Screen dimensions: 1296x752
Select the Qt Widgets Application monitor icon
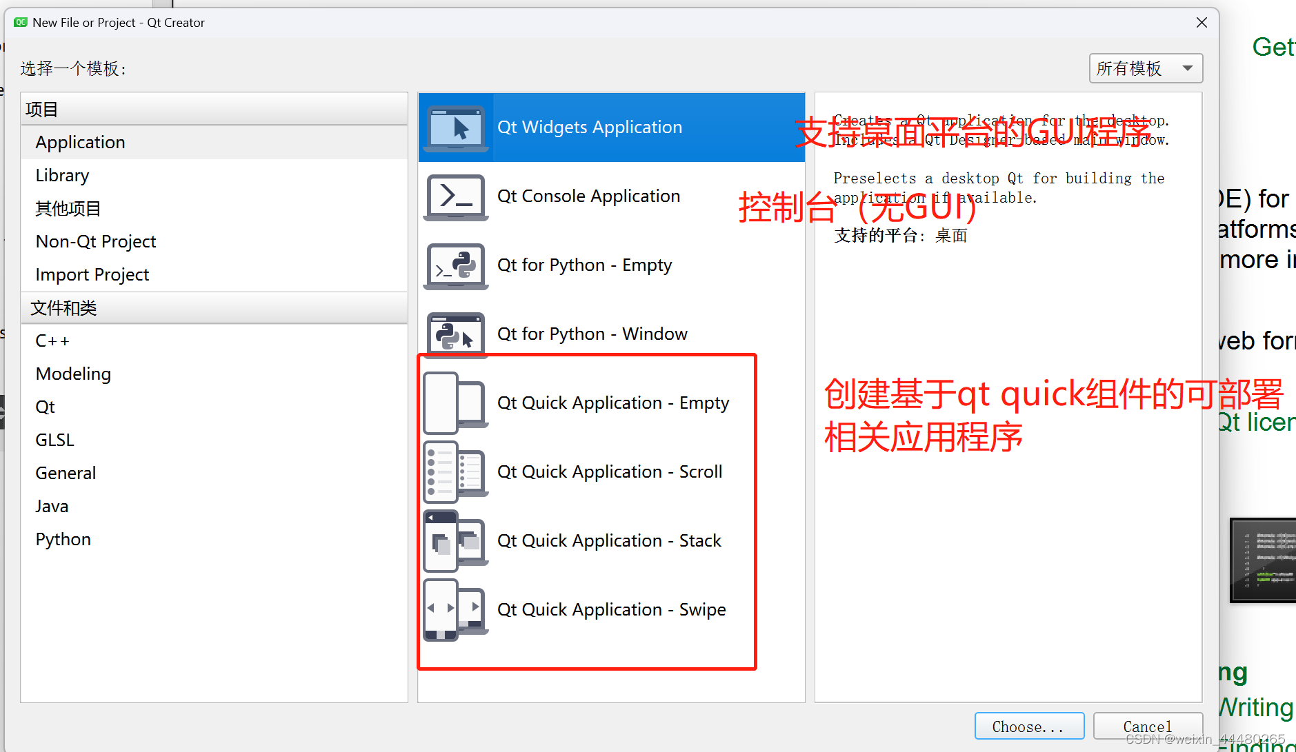pyautogui.click(x=455, y=128)
